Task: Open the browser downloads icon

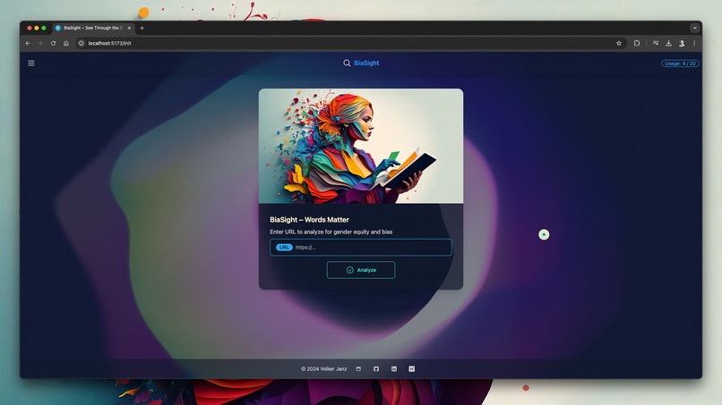Action: pos(668,43)
